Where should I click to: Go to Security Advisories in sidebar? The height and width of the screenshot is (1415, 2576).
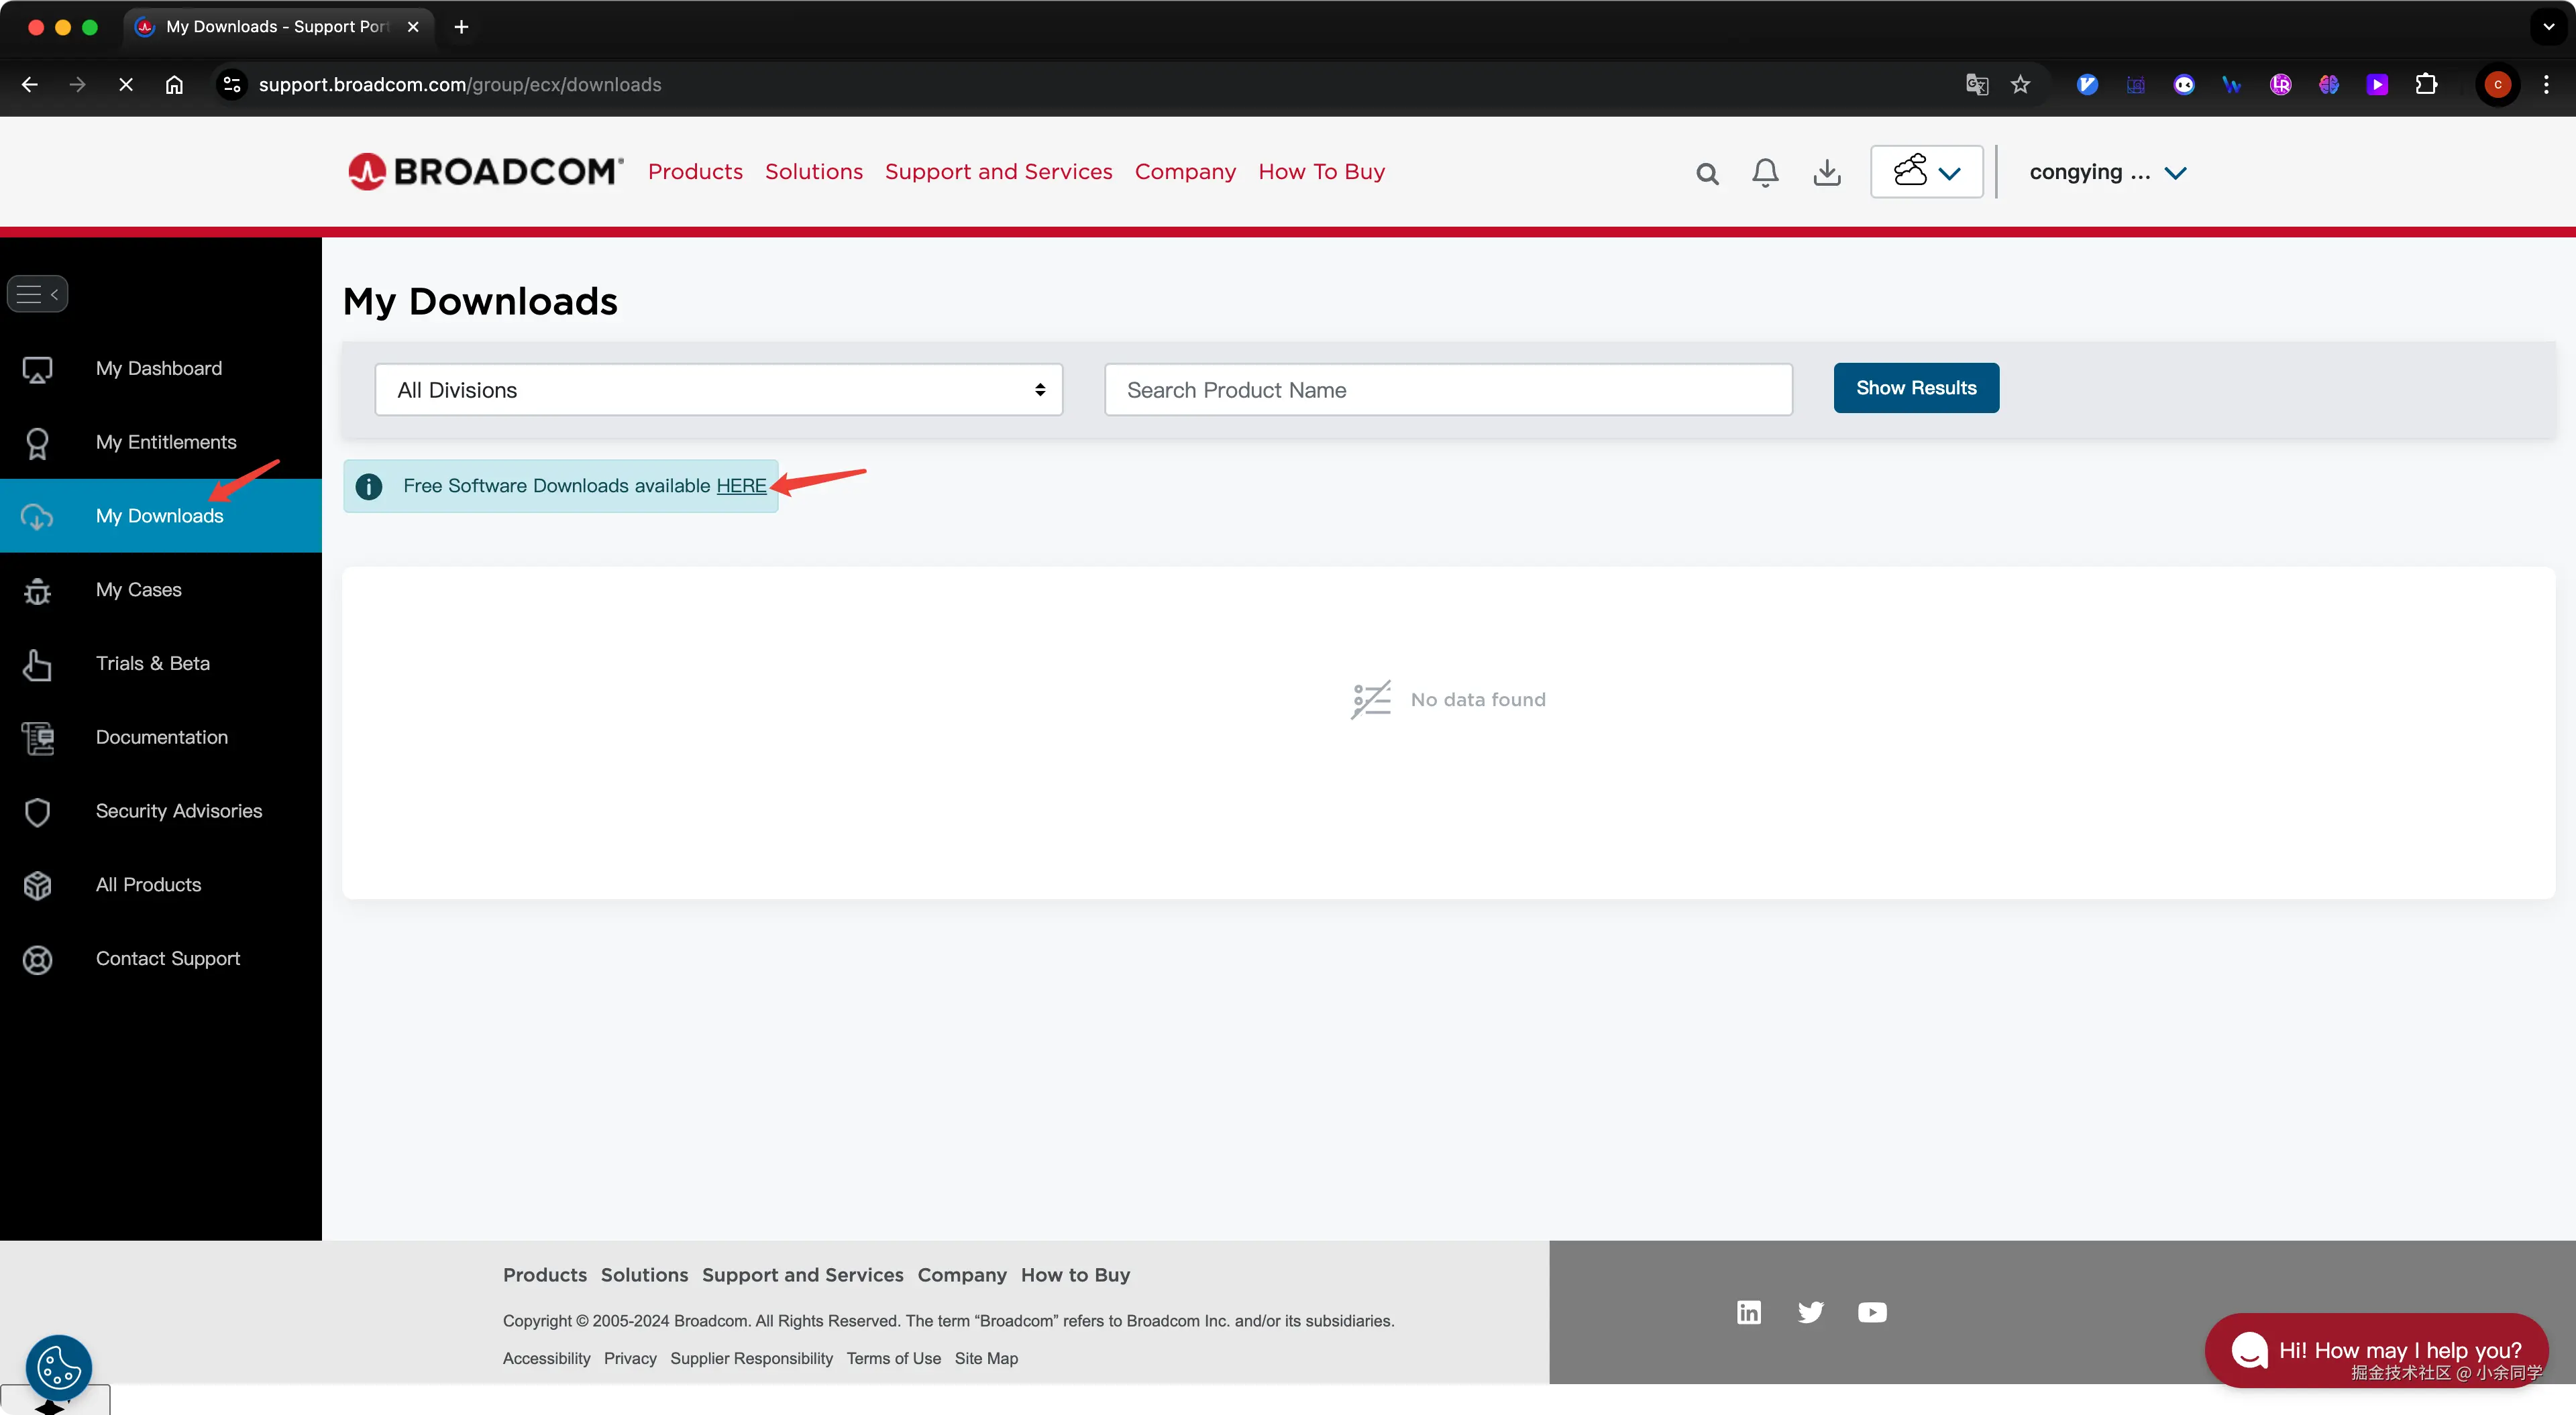(178, 811)
